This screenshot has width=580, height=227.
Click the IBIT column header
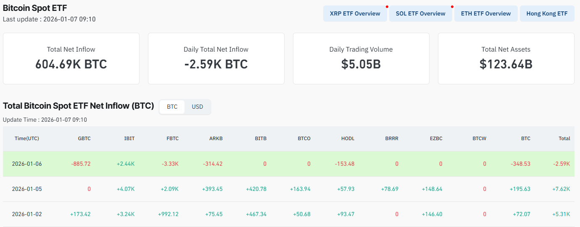click(x=130, y=138)
